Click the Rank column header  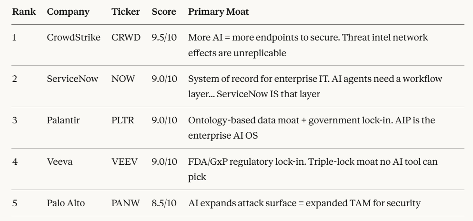(24, 12)
